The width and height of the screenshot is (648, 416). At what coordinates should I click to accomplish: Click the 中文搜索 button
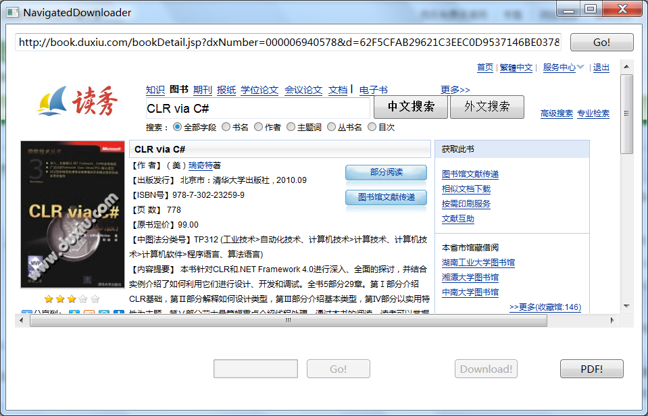[x=411, y=107]
